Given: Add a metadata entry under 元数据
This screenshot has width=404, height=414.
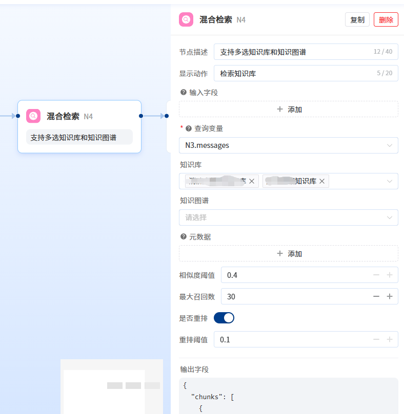Looking at the screenshot, I should 288,253.
